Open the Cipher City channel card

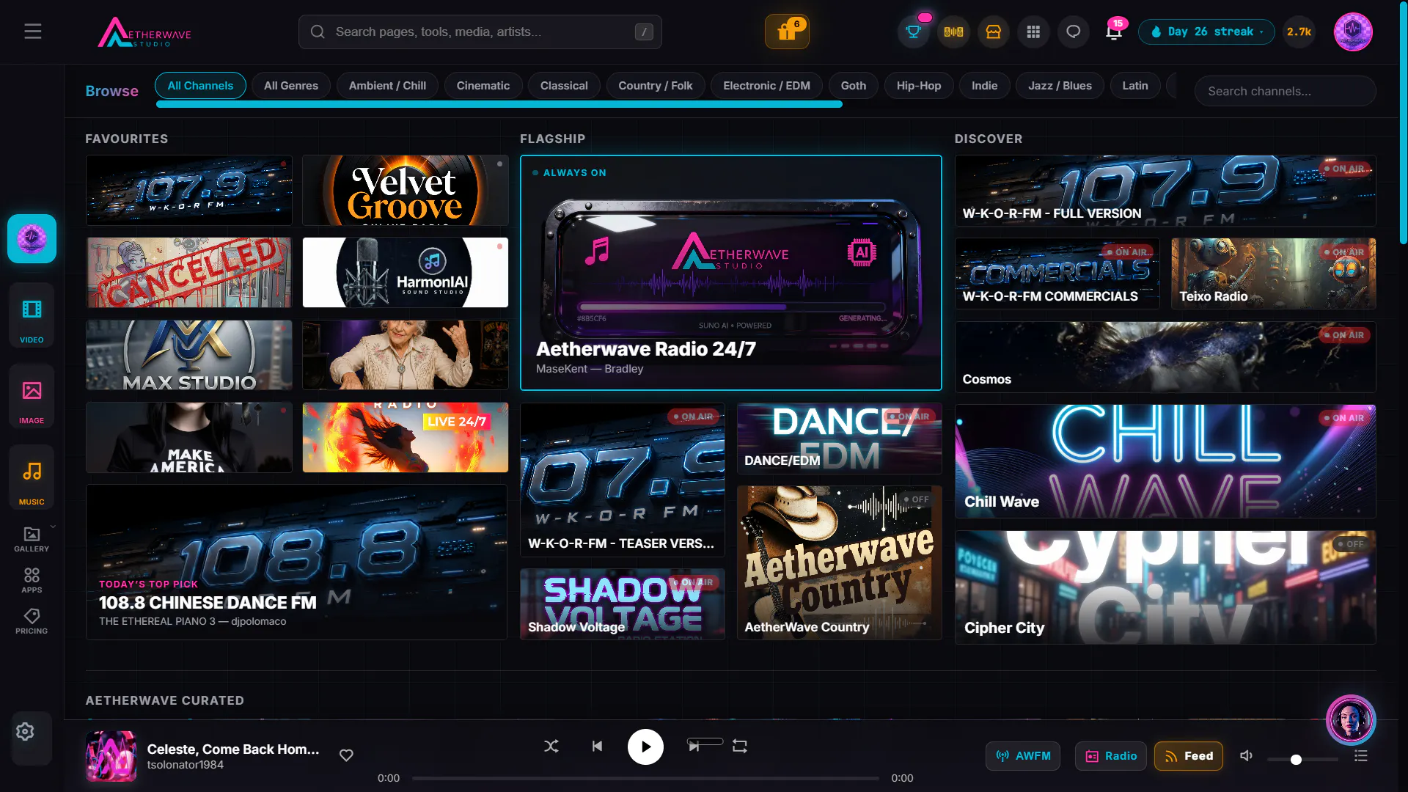[1165, 587]
